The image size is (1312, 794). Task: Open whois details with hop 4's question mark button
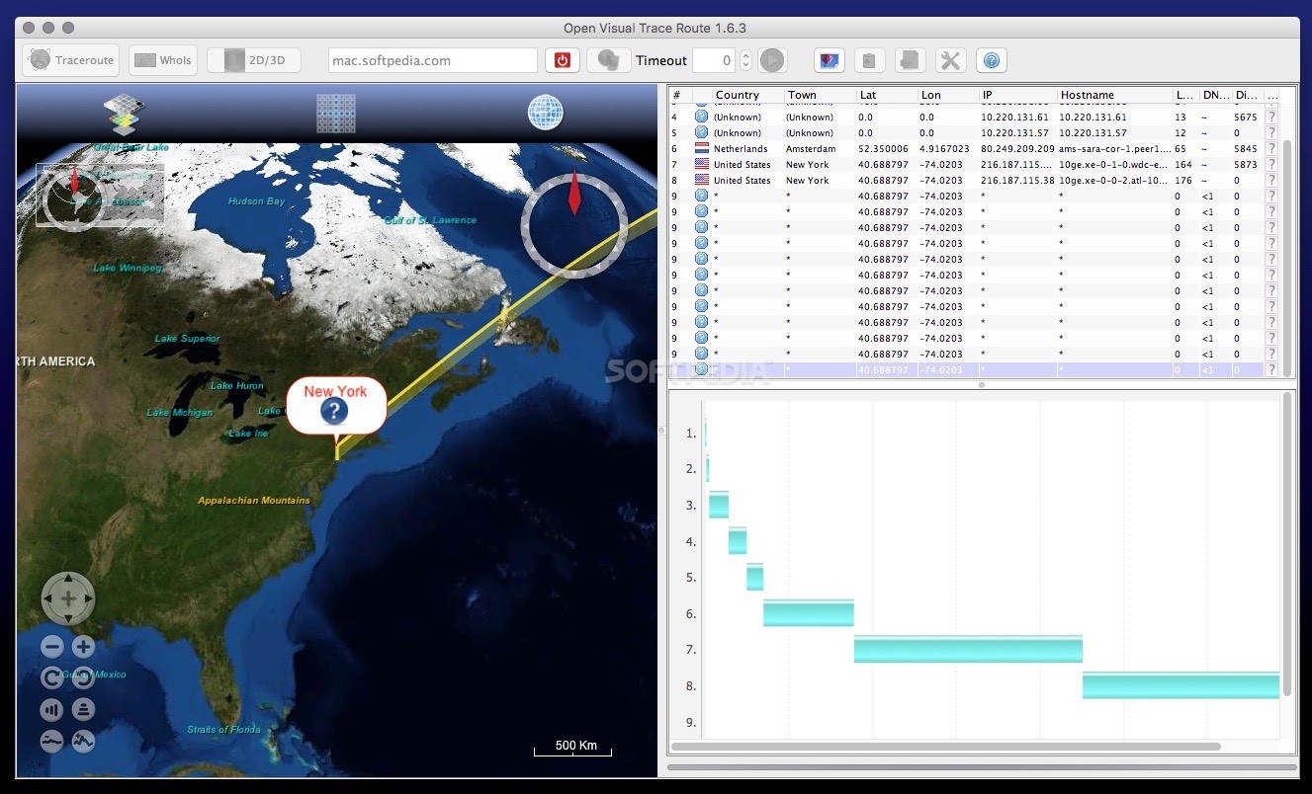click(x=1271, y=117)
